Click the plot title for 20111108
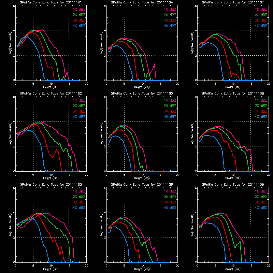 (233, 94)
